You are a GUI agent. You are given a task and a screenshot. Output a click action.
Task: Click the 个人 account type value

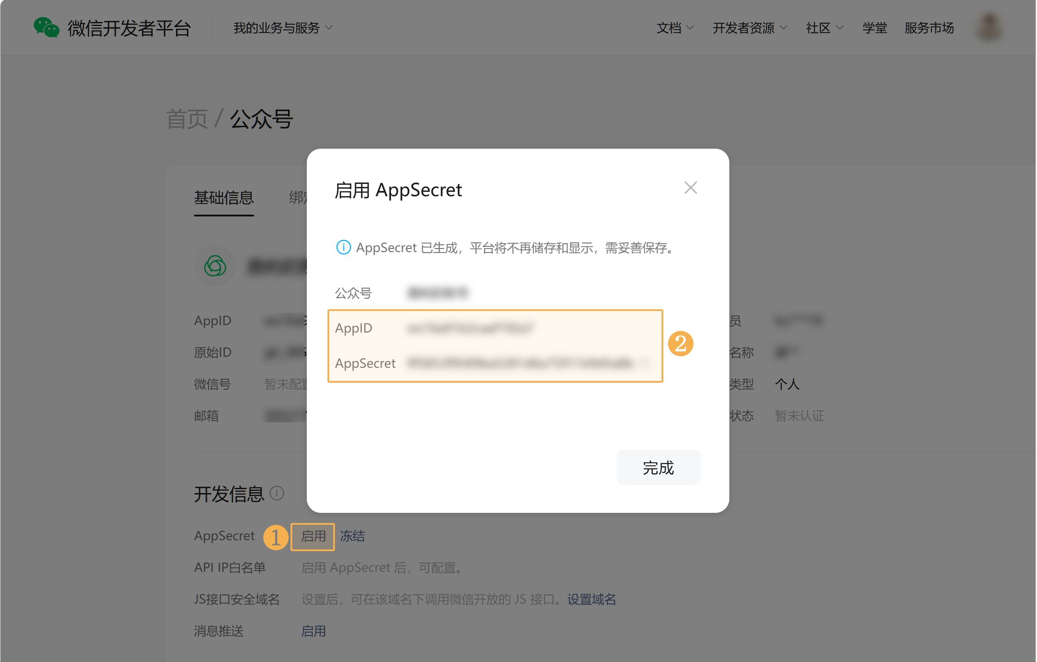click(x=787, y=384)
